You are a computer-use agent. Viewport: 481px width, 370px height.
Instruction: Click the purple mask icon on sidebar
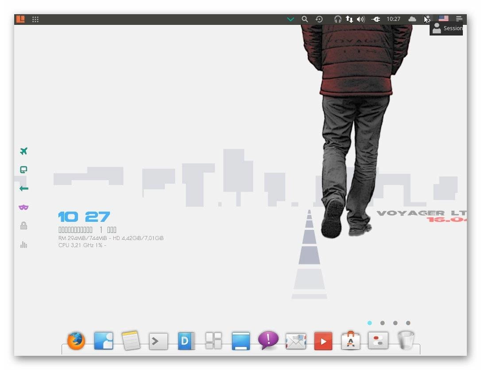click(23, 208)
